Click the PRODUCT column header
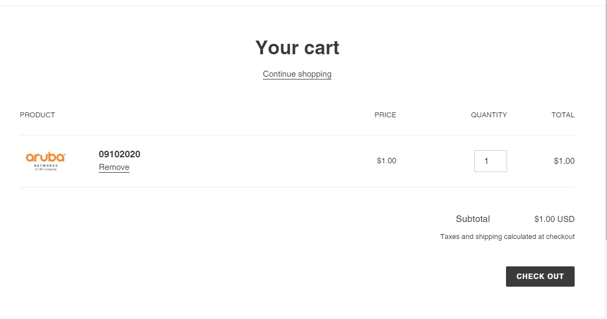This screenshot has height=319, width=607. [x=37, y=115]
